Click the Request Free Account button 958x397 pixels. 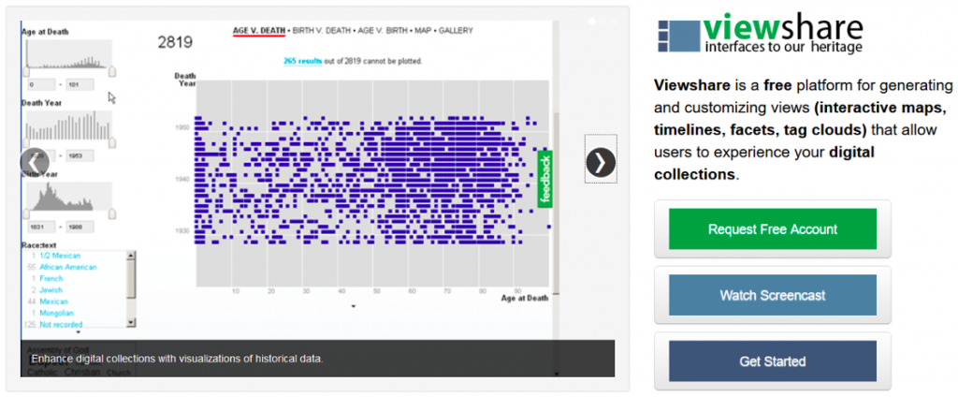[772, 229]
